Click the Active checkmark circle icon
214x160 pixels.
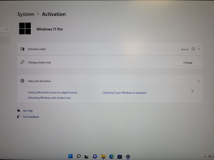coord(193,49)
